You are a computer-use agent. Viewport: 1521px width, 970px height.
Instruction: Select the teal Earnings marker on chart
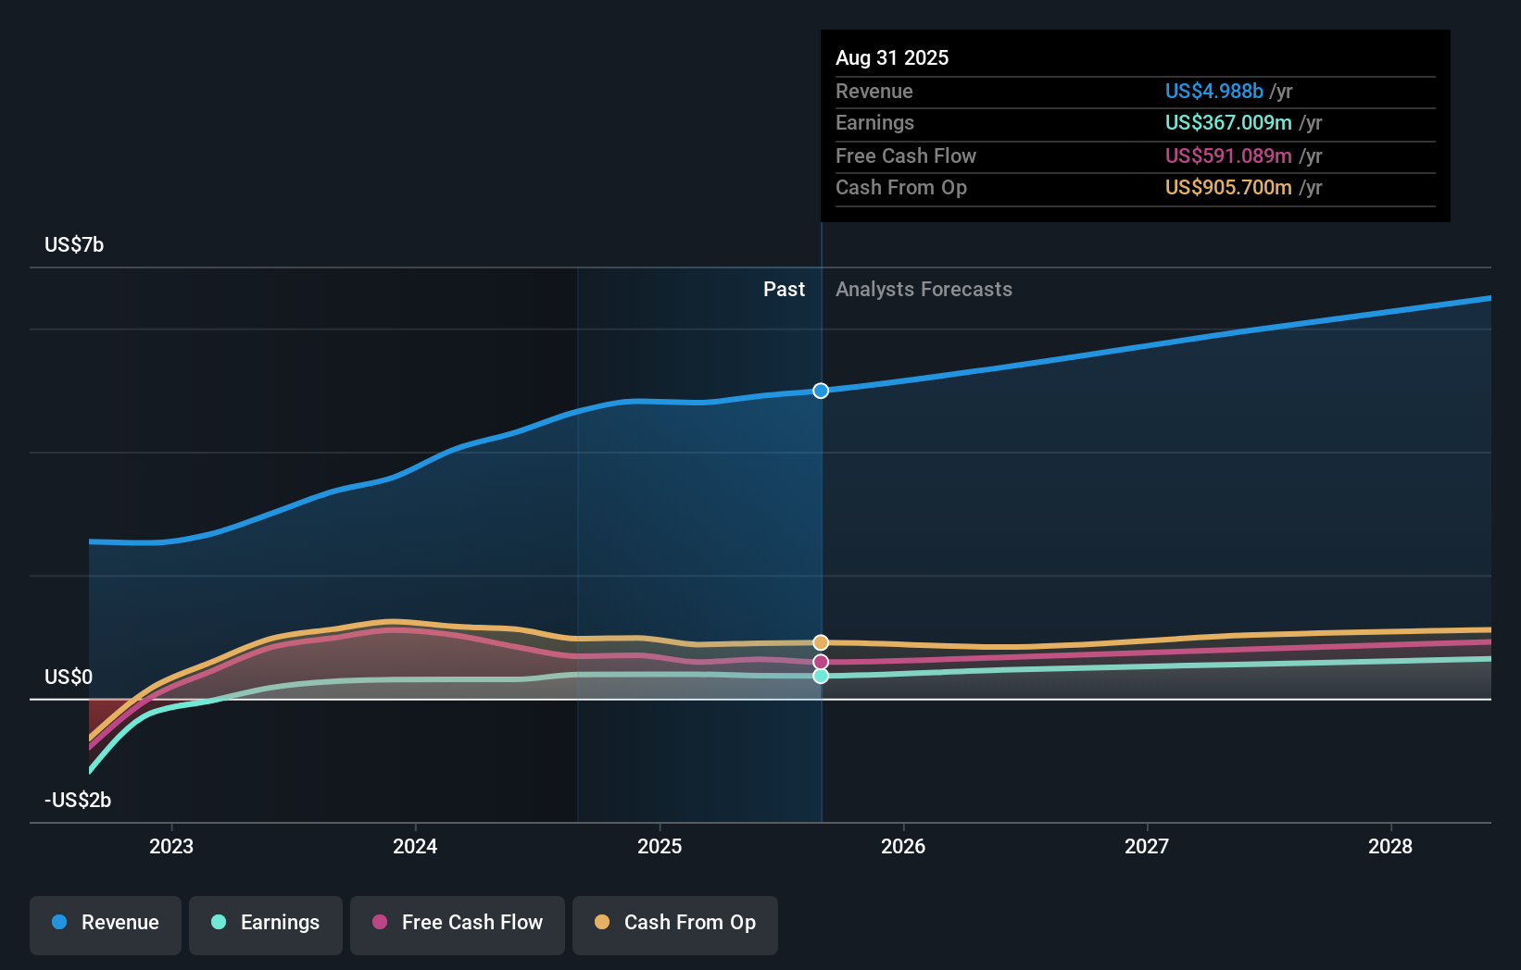click(820, 677)
